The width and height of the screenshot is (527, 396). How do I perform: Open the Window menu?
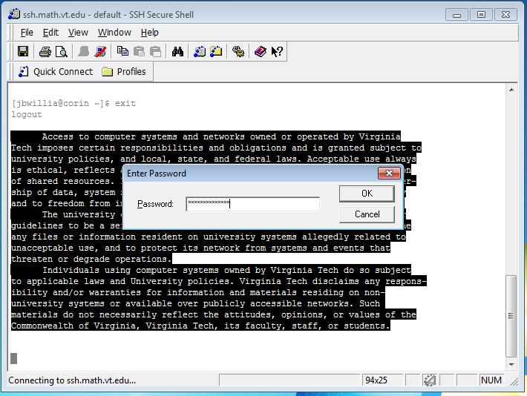pos(114,33)
